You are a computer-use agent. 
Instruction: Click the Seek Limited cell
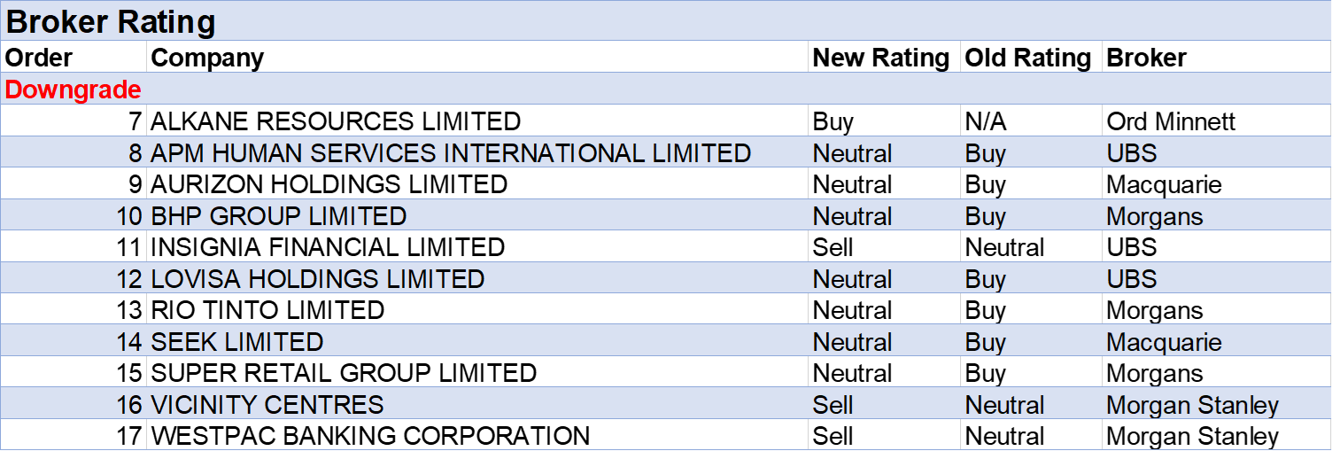click(237, 342)
